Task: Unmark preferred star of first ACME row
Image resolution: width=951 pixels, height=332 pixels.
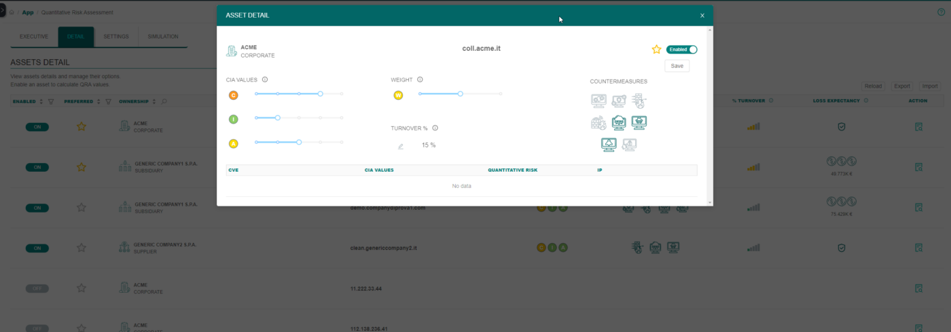Action: click(x=82, y=126)
